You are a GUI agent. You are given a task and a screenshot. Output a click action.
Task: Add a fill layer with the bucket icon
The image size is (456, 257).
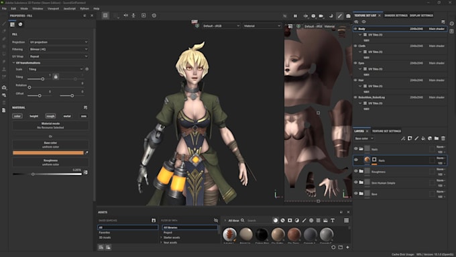tap(423, 138)
